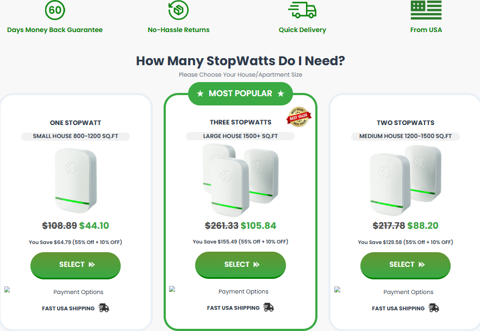
Task: Select the One StopWatt package
Action: (x=76, y=265)
